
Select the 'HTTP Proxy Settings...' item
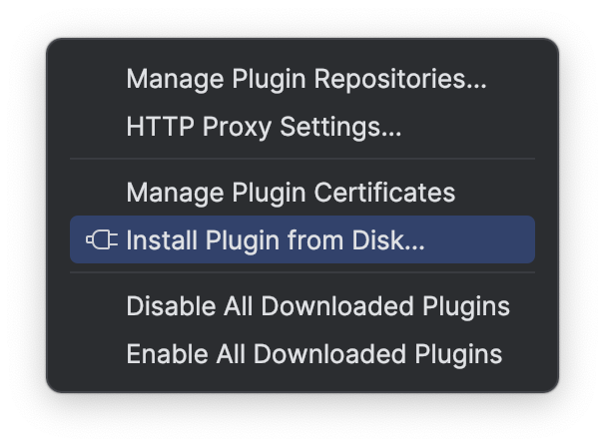pos(264,128)
